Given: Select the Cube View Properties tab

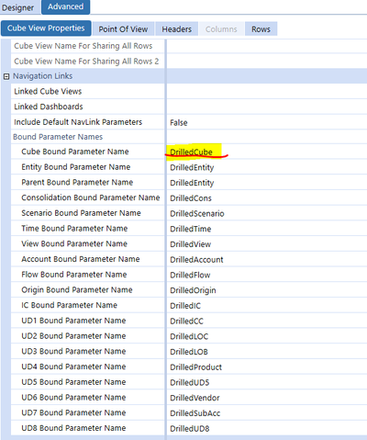Looking at the screenshot, I should [x=46, y=28].
